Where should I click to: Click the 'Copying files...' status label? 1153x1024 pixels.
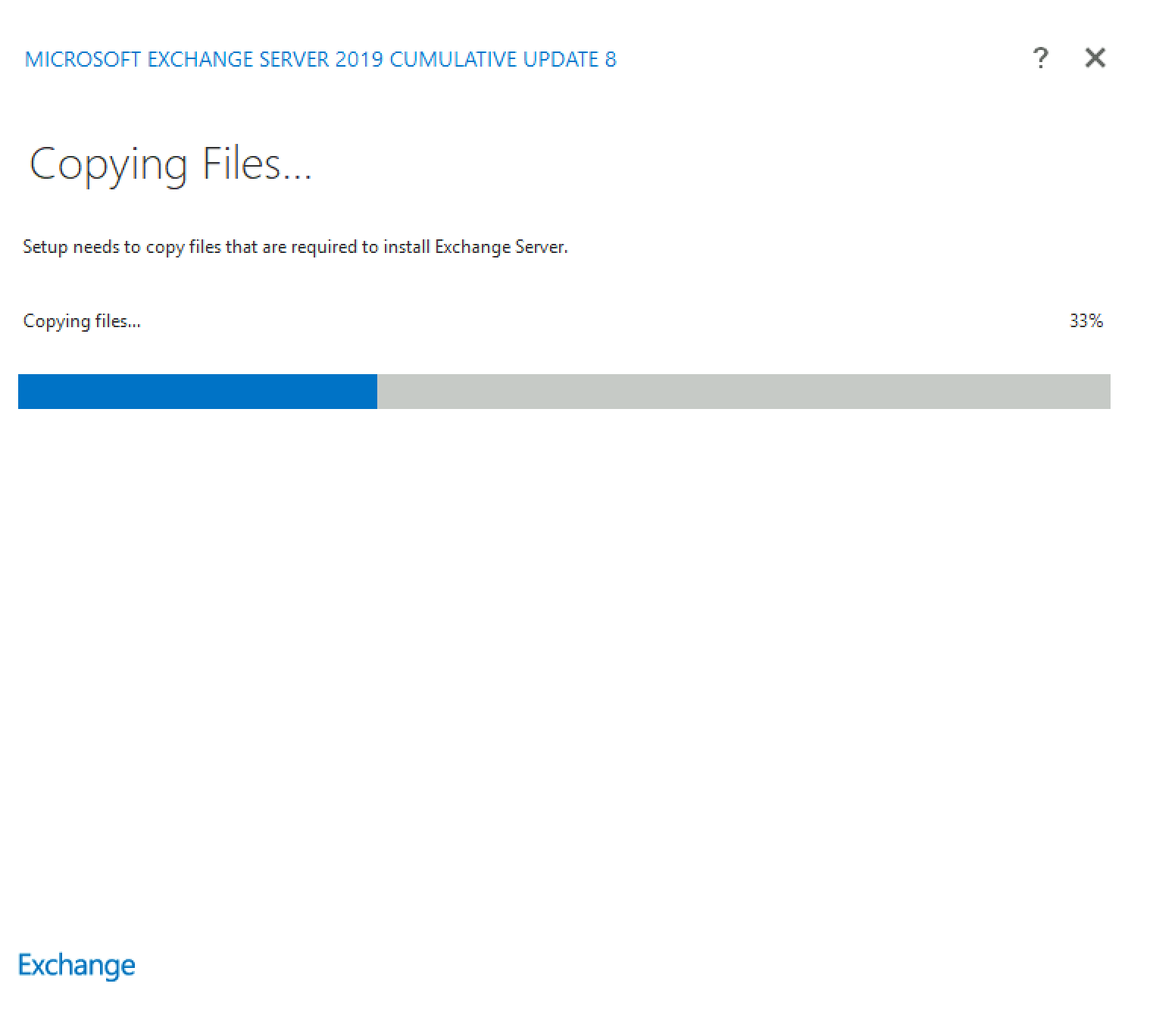82,322
